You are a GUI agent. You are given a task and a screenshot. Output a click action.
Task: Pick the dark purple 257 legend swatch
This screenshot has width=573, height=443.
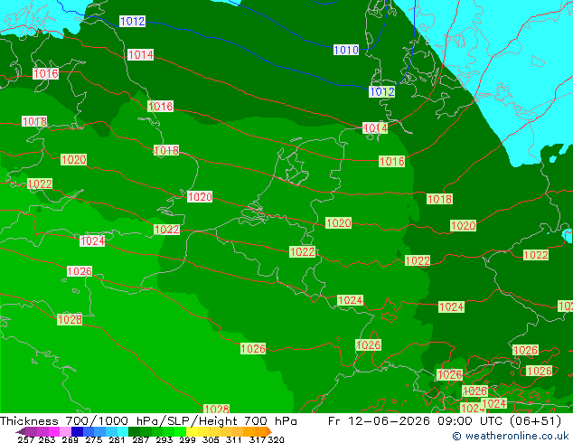pyautogui.click(x=21, y=431)
